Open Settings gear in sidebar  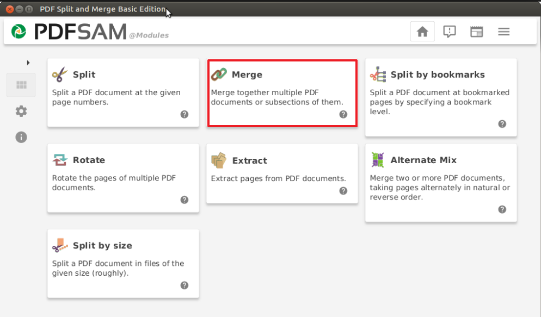point(21,111)
